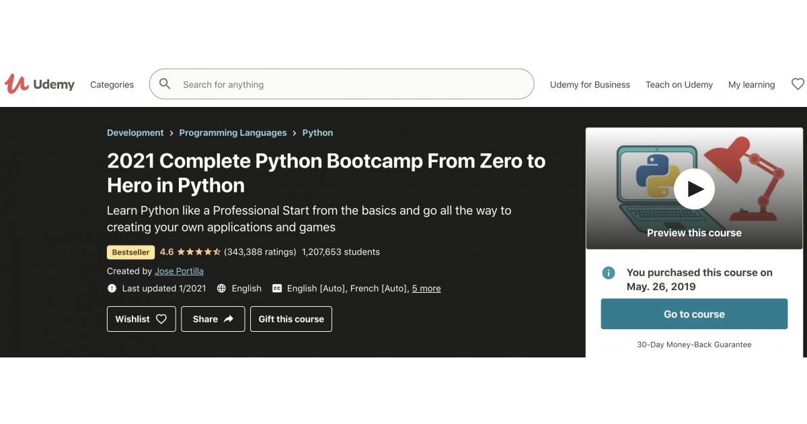Click the info icon beside purchase notice

click(609, 273)
